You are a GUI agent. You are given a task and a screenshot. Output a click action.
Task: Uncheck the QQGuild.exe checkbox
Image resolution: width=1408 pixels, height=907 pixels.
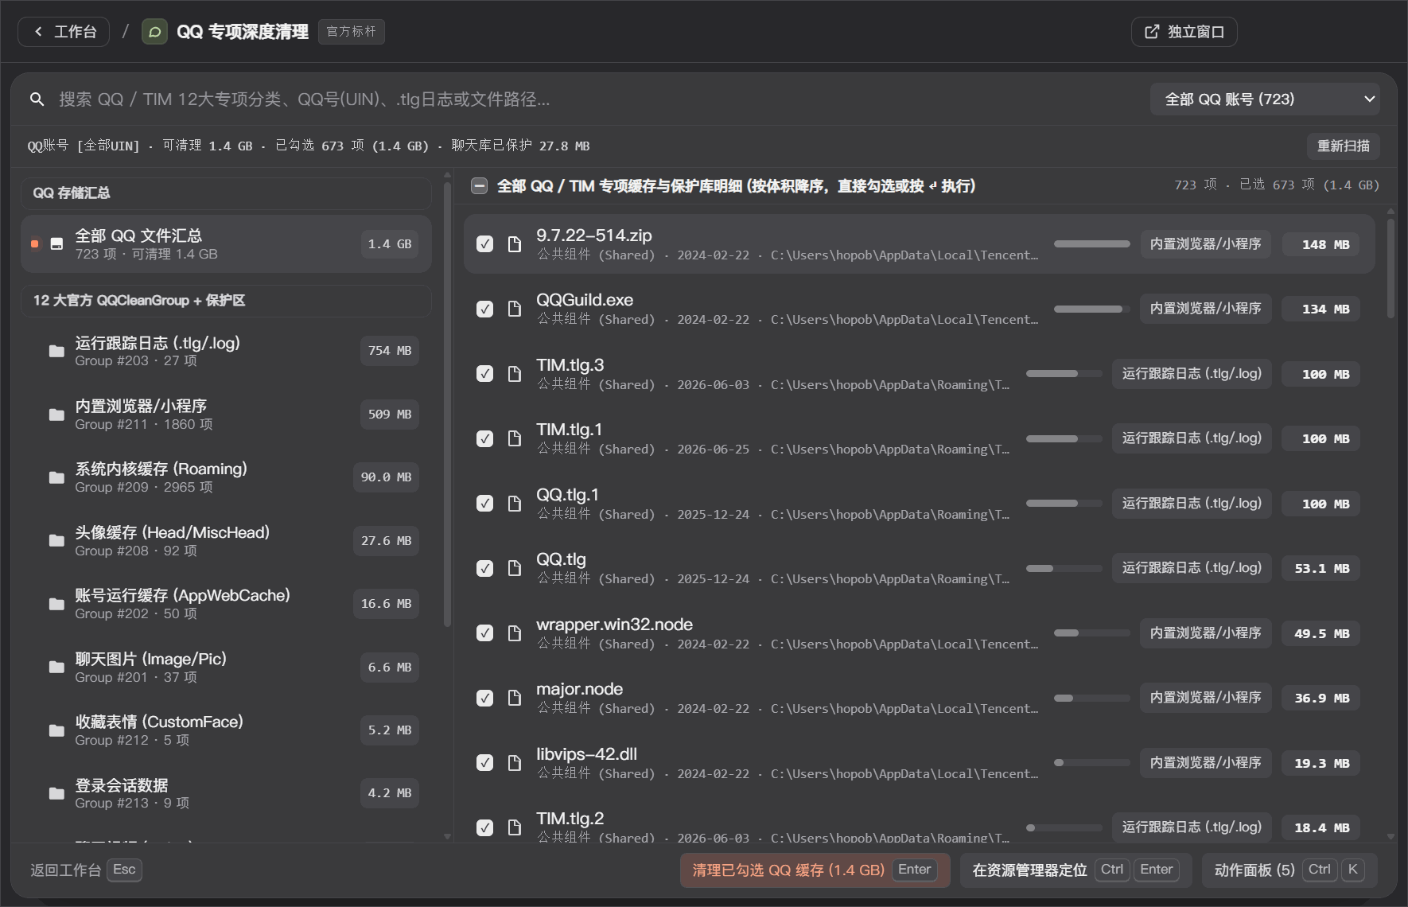click(x=484, y=309)
